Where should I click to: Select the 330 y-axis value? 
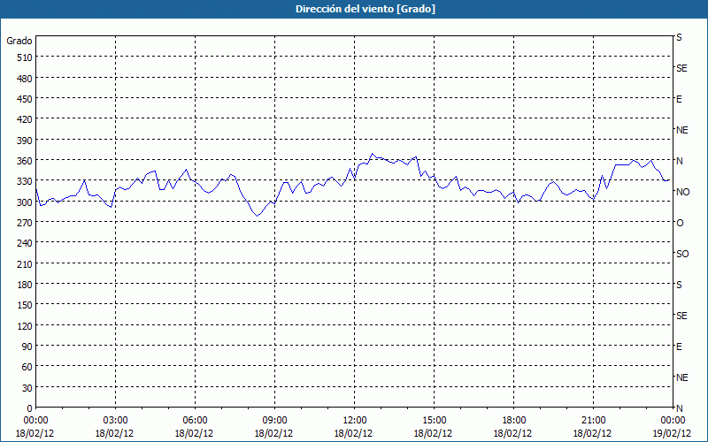click(25, 181)
